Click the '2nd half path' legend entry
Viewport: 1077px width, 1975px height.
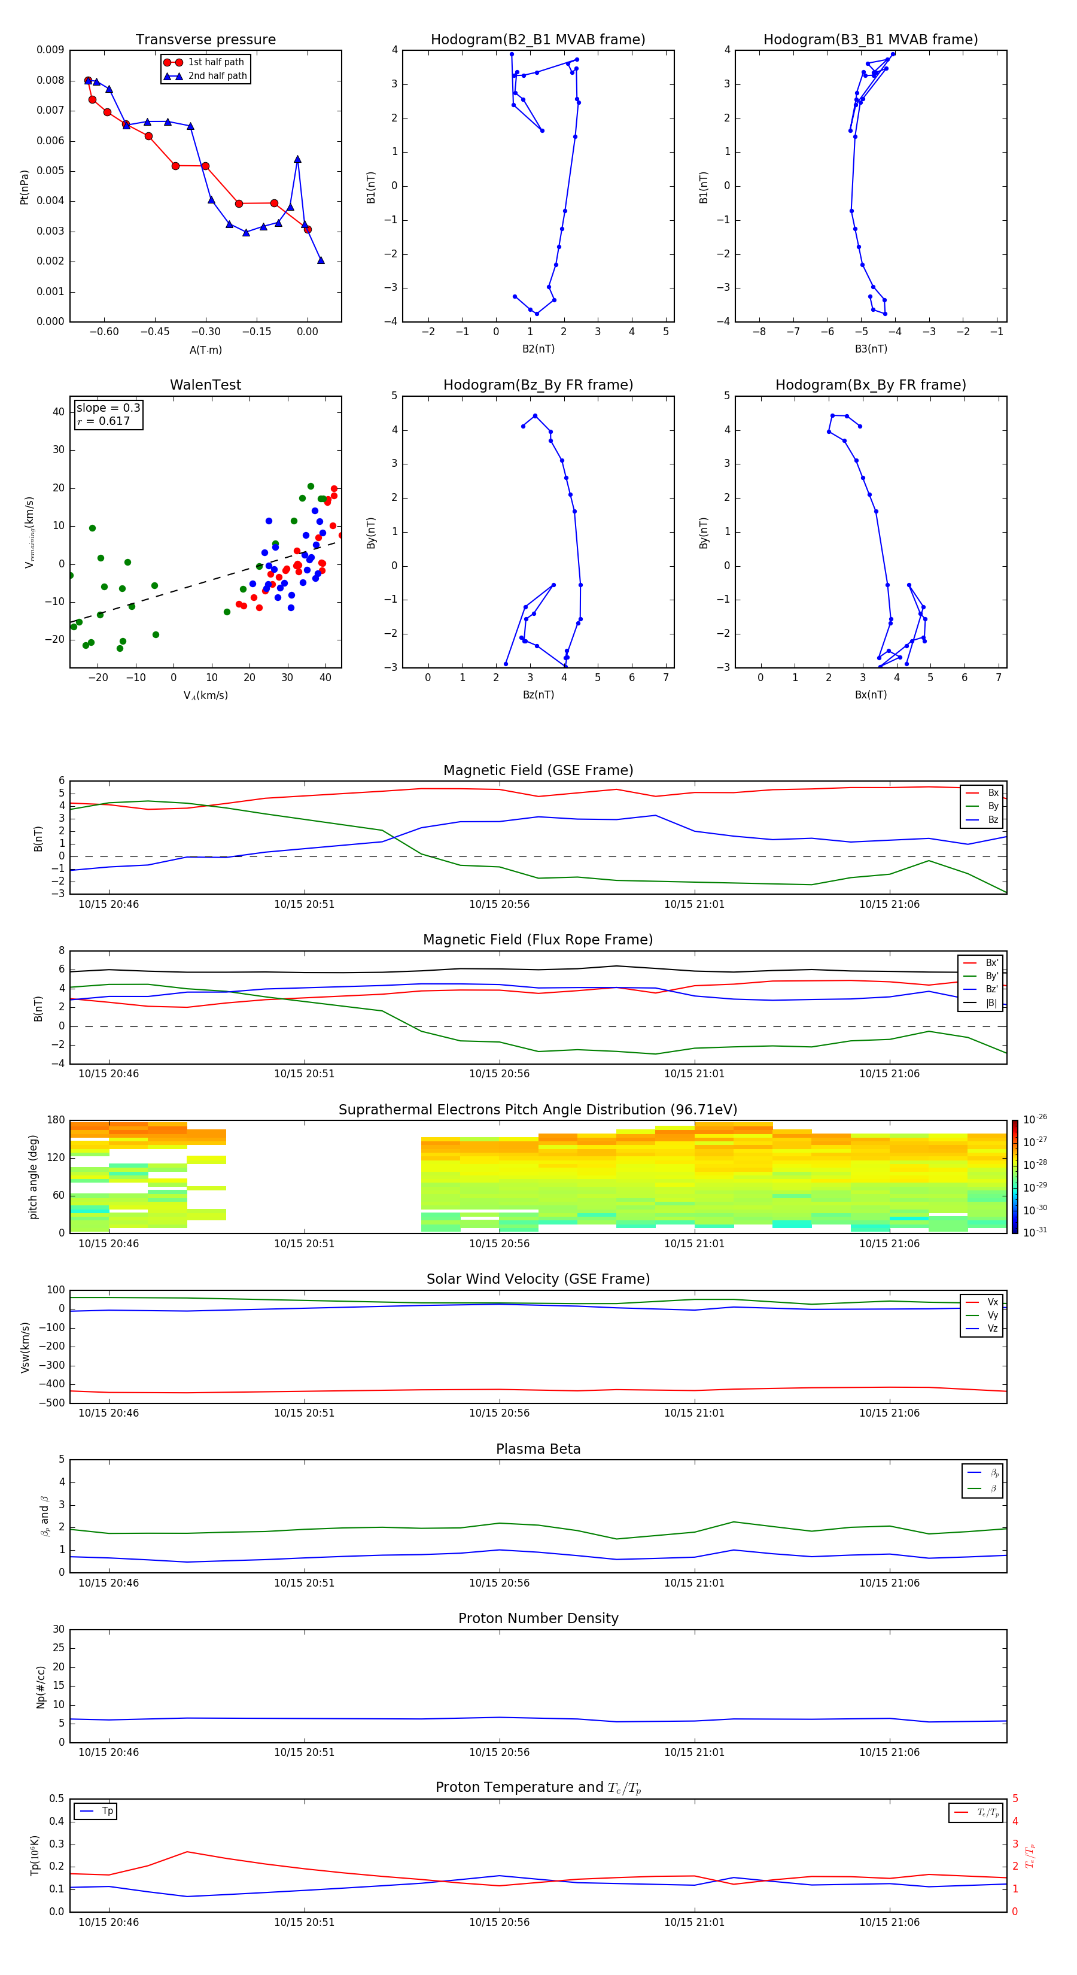pos(206,76)
